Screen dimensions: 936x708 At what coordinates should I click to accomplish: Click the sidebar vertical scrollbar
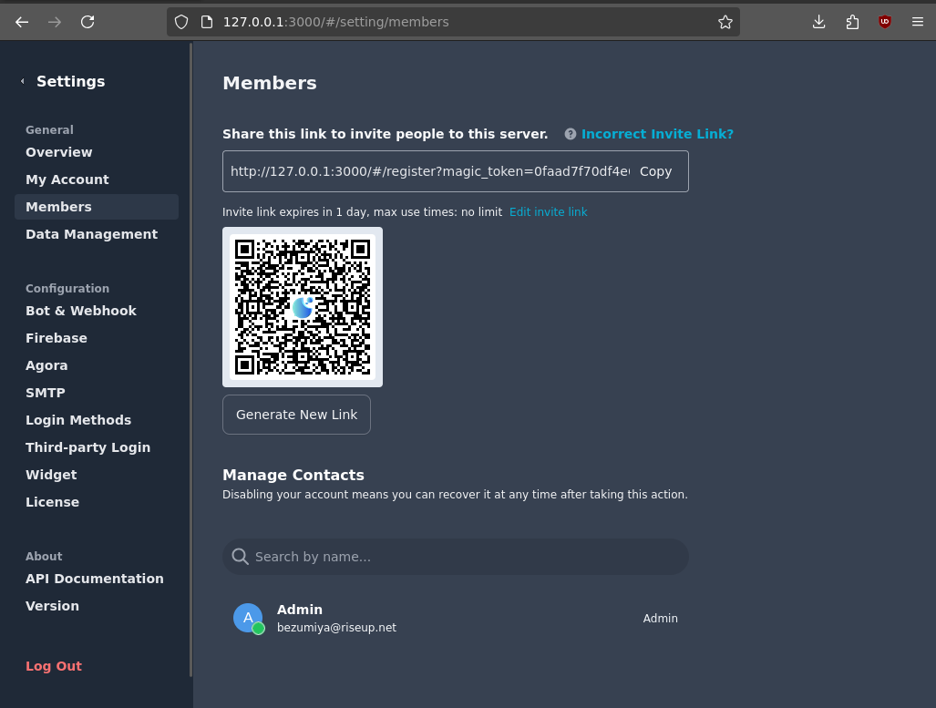tap(191, 359)
